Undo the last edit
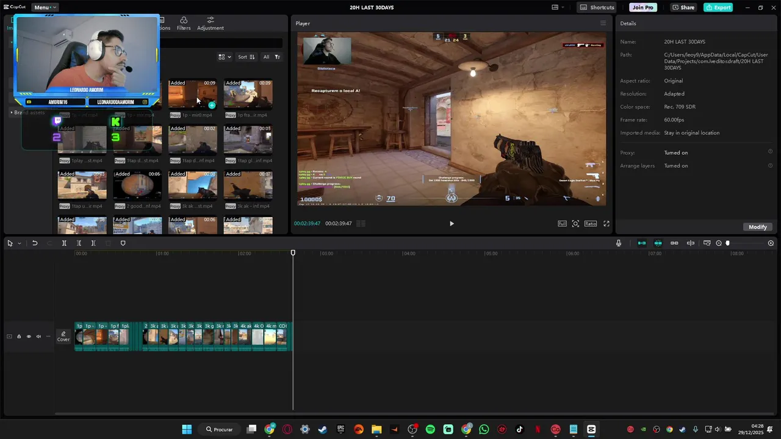 click(x=35, y=243)
